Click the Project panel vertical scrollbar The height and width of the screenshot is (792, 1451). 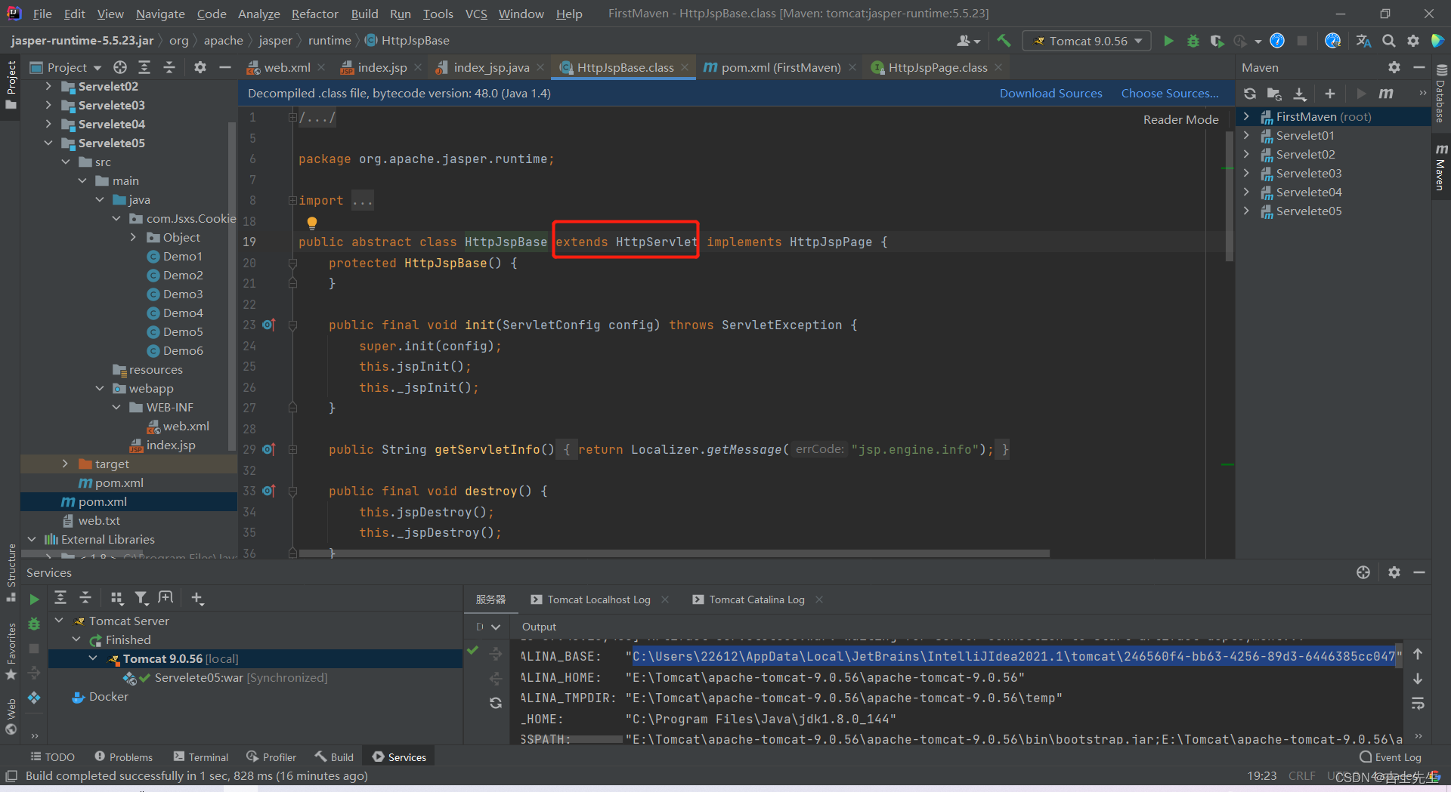pyautogui.click(x=232, y=287)
